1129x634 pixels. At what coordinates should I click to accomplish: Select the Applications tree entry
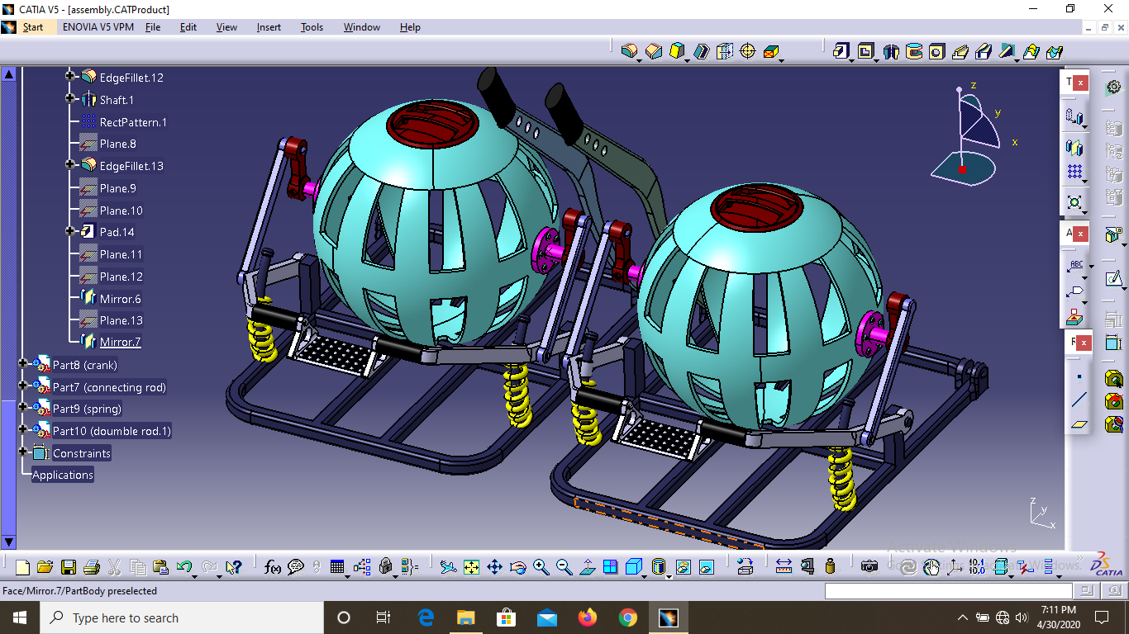[x=63, y=475]
